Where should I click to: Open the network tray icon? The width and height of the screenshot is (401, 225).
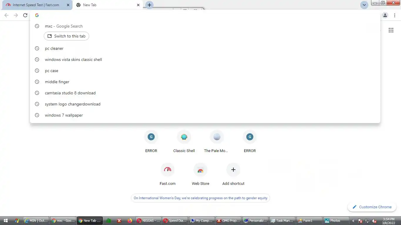click(367, 221)
